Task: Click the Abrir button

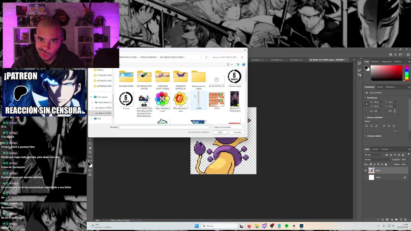Action: (220, 132)
